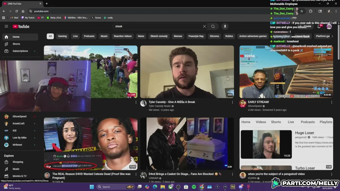Viewport: 340px width, 191px height.
Task: Open the My Twitch bookmark
Action: point(28,18)
